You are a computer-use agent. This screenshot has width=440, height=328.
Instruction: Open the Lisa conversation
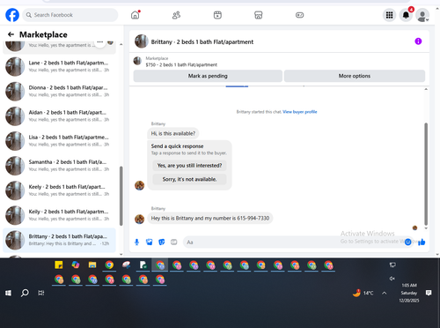click(59, 141)
